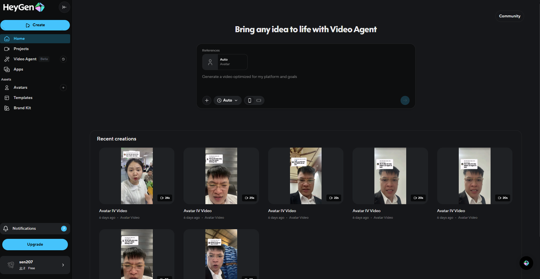
Task: Open Templates from sidebar
Action: click(x=23, y=98)
